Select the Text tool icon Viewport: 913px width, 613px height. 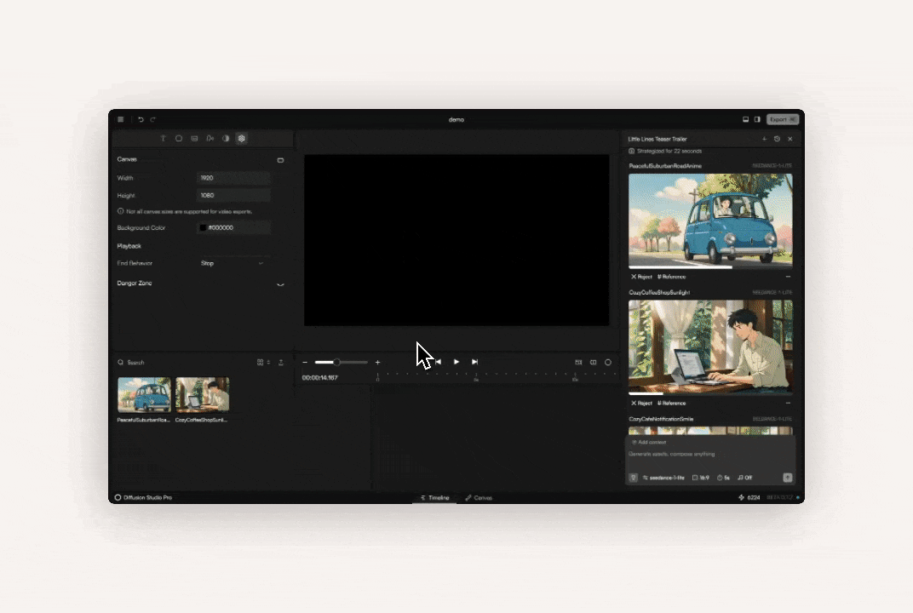coord(163,139)
